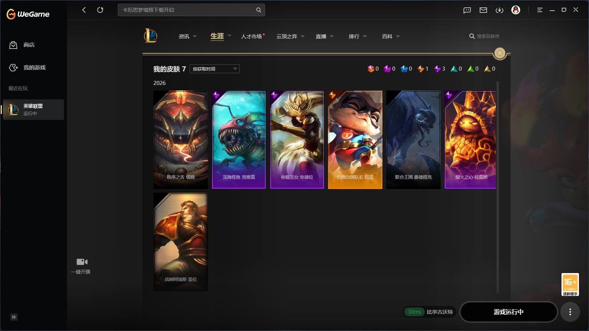Click the 2026 year label
This screenshot has width=589, height=331.
click(x=159, y=83)
